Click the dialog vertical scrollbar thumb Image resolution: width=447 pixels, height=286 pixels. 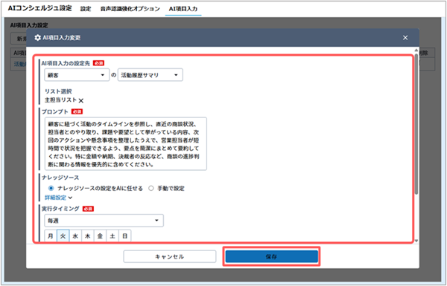416,123
